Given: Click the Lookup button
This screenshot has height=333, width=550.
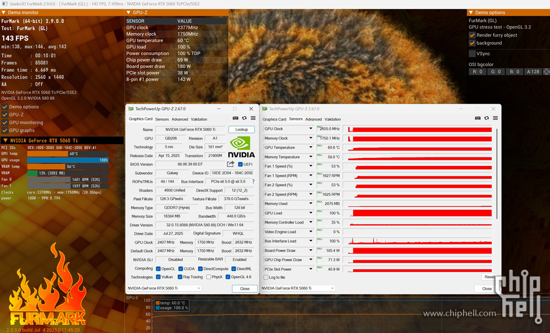Looking at the screenshot, I should pyautogui.click(x=241, y=129).
